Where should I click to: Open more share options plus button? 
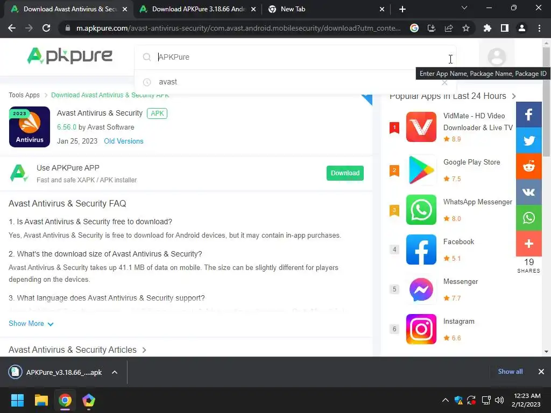(528, 244)
